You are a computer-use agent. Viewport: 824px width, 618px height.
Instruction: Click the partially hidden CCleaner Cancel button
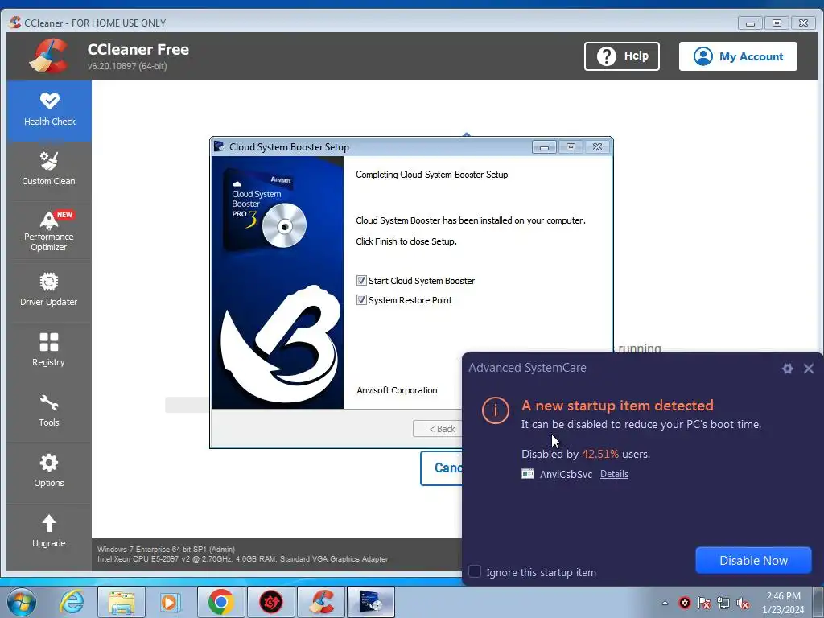point(442,468)
